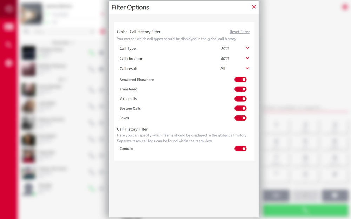Image resolution: width=351 pixels, height=219 pixels.
Task: Turn off the Transfered toggle
Action: click(x=240, y=89)
